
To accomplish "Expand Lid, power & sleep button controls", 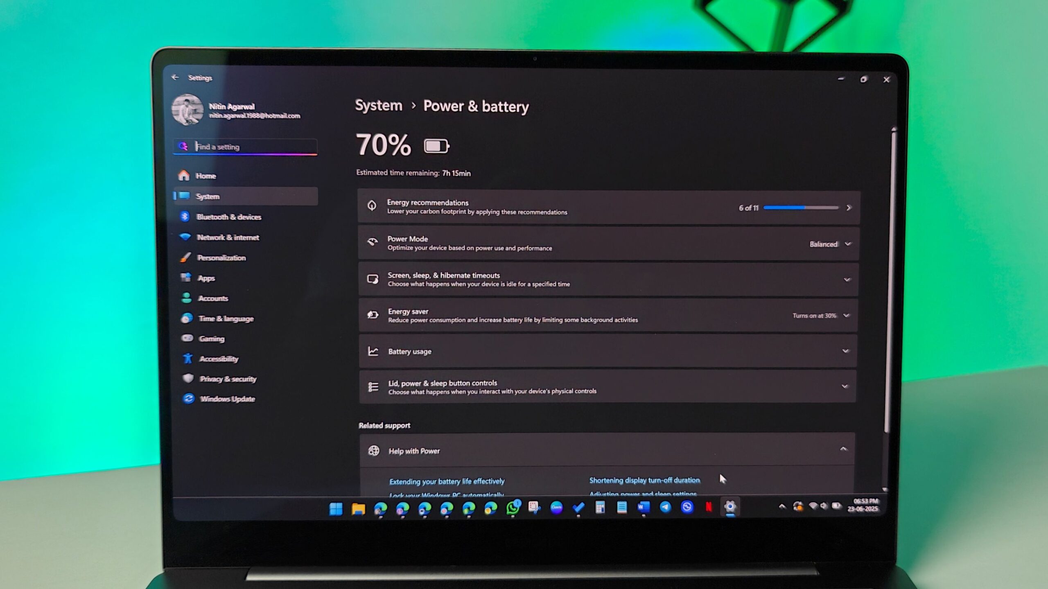I will (x=608, y=387).
